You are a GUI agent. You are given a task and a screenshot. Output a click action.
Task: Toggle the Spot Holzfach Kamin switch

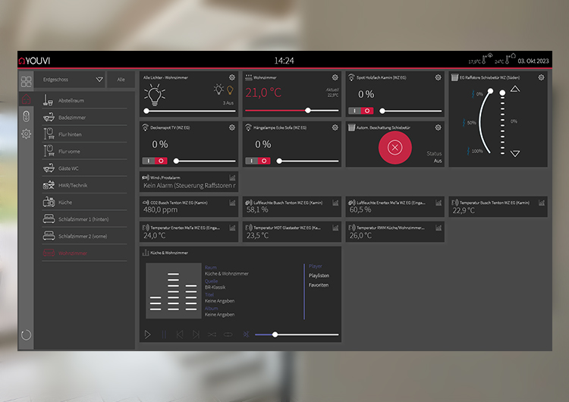(360, 111)
